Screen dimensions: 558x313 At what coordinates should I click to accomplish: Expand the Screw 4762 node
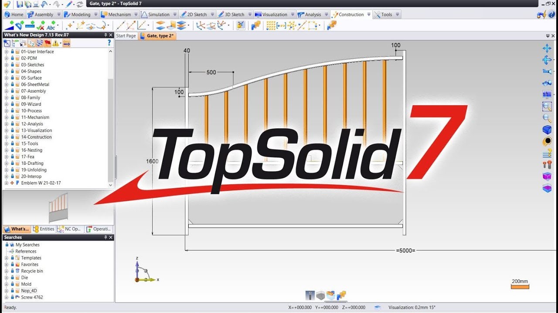7,297
